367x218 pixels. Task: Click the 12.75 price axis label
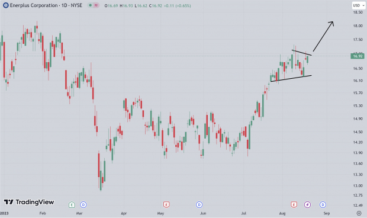point(358,195)
